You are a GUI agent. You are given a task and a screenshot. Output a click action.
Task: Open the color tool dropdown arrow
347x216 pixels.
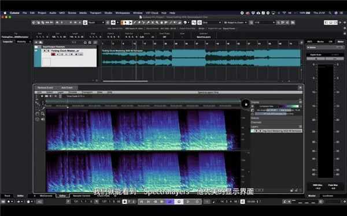click(x=189, y=23)
